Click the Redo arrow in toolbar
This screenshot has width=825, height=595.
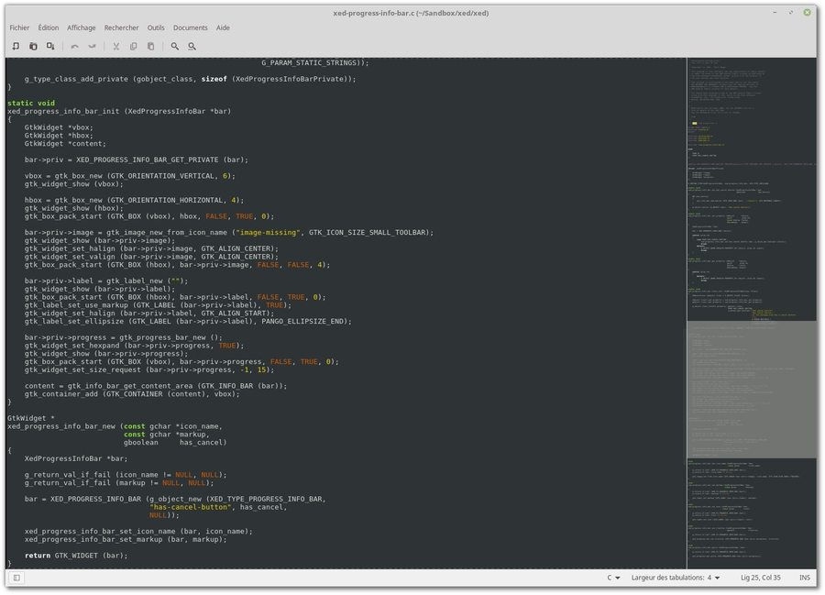pyautogui.click(x=92, y=46)
